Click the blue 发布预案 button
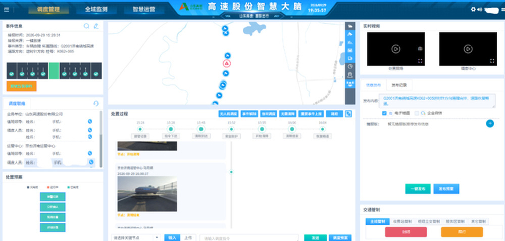The width and height of the screenshot is (505, 241). pyautogui.click(x=446, y=189)
